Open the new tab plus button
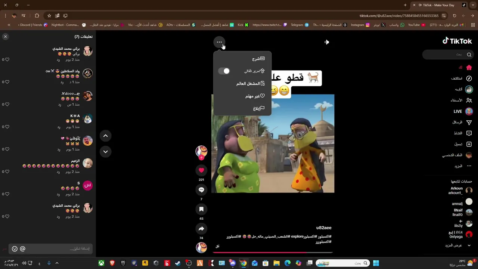Image resolution: width=478 pixels, height=269 pixels. point(405,5)
